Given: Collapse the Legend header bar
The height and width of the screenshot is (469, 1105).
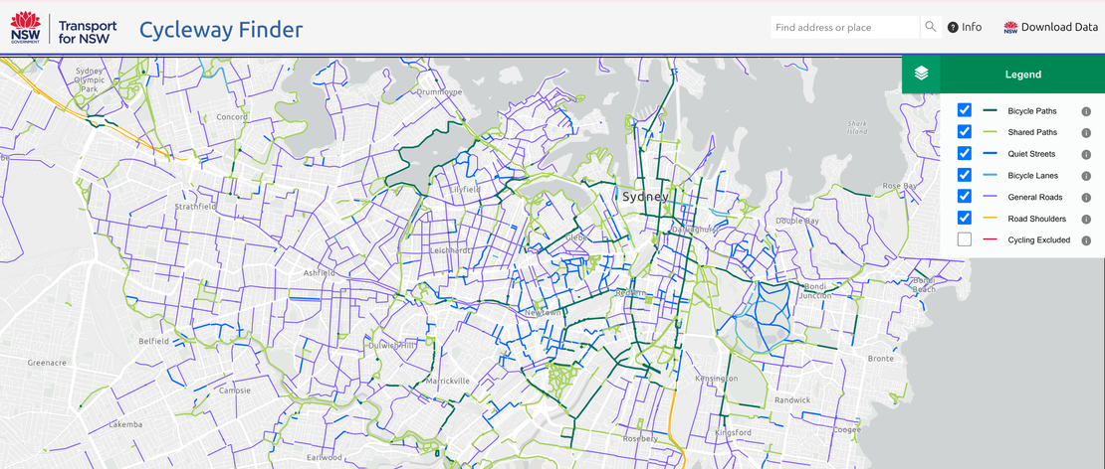Looking at the screenshot, I should (x=1022, y=75).
